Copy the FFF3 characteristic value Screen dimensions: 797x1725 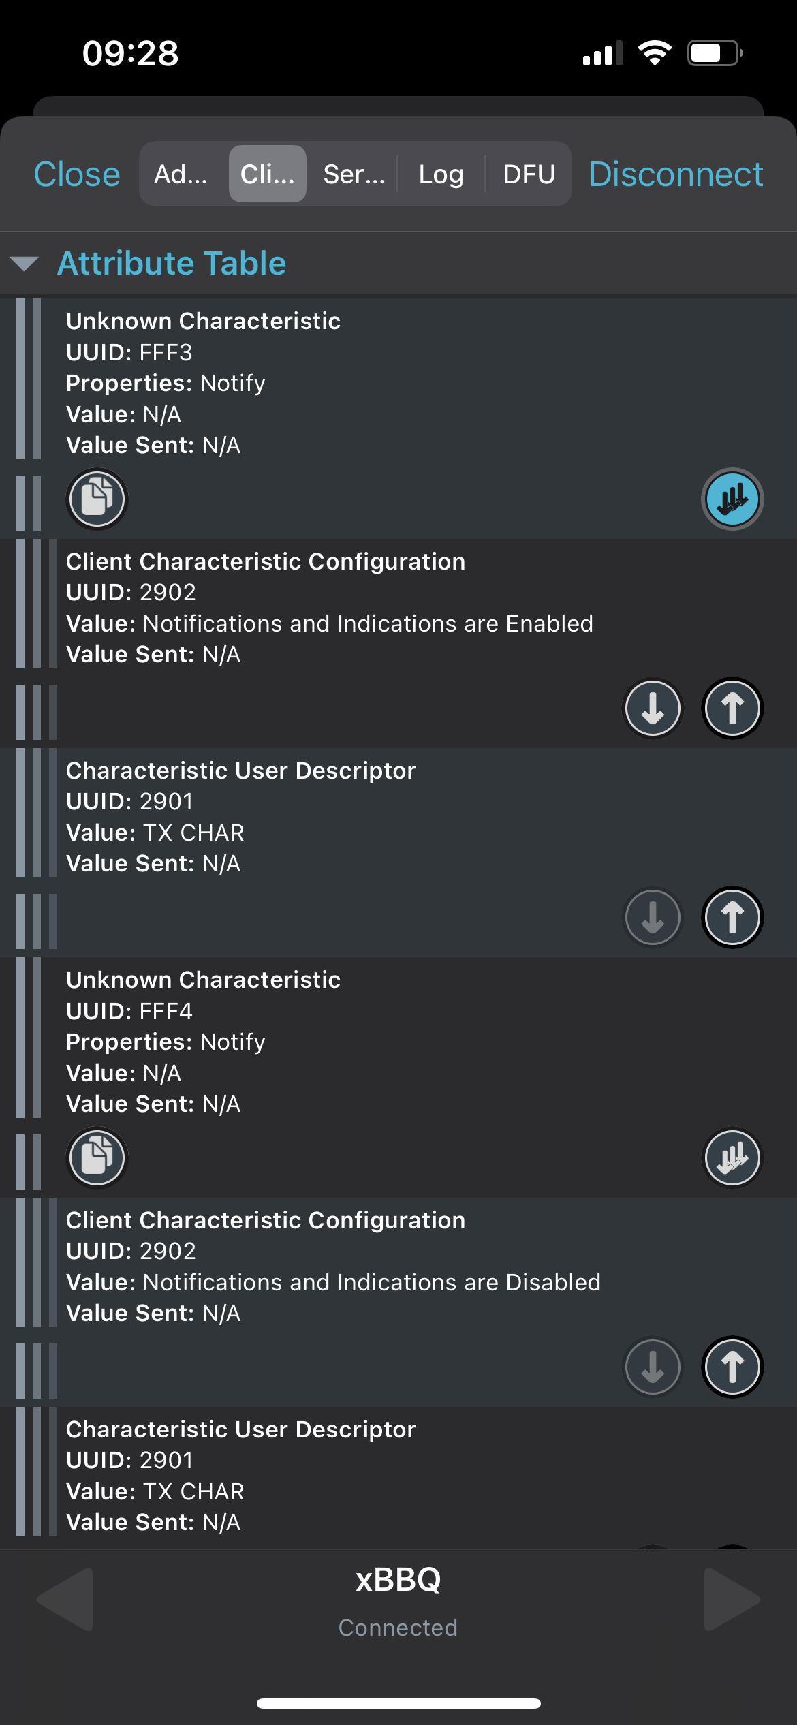(97, 499)
